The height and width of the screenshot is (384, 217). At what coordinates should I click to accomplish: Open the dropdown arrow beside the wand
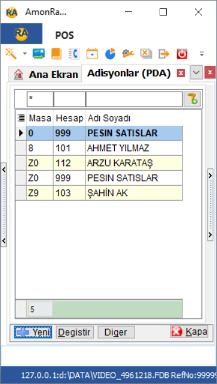coord(25,54)
